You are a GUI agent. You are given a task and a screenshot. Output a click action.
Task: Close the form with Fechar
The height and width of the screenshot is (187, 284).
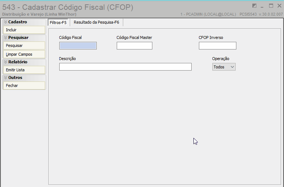coord(24,85)
